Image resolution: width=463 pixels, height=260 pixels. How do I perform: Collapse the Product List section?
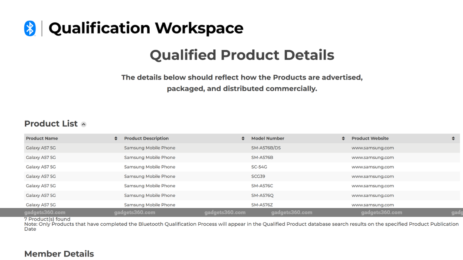point(84,124)
